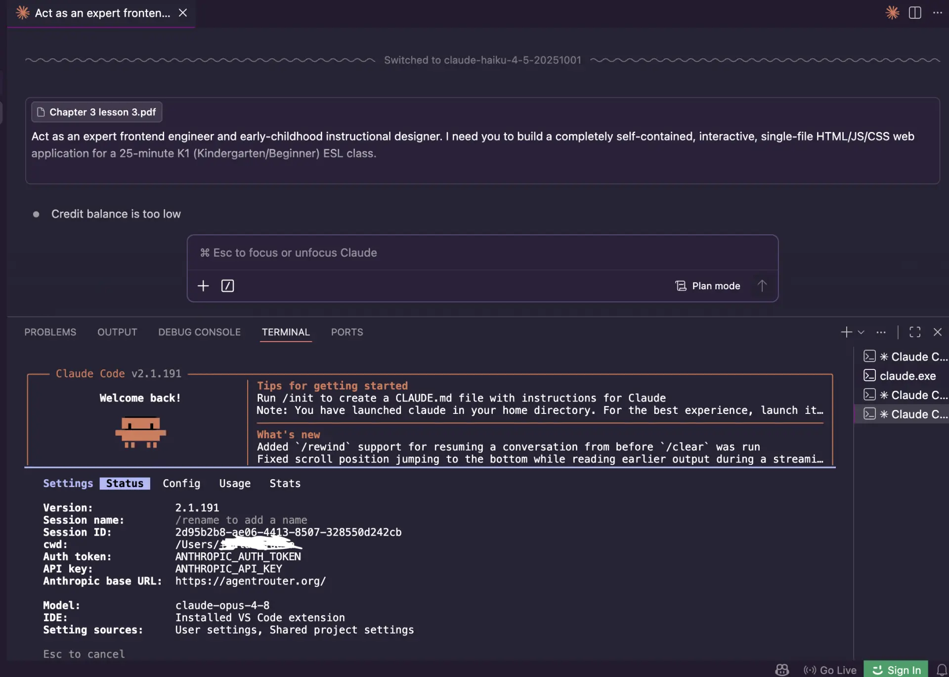Click the split editor layout icon
This screenshot has height=677, width=949.
[915, 13]
